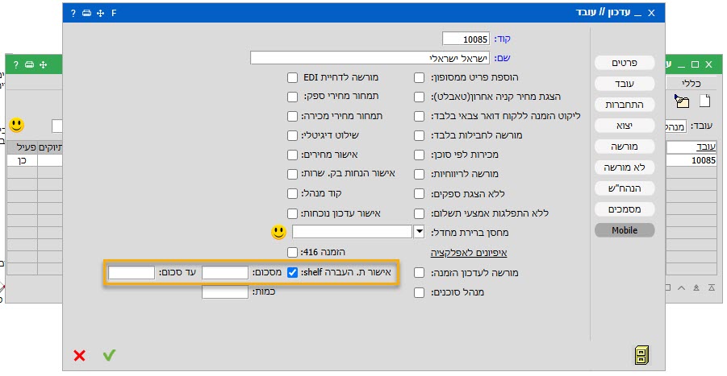The image size is (727, 376).
Task: Click the new blank document icon
Action: [x=704, y=101]
